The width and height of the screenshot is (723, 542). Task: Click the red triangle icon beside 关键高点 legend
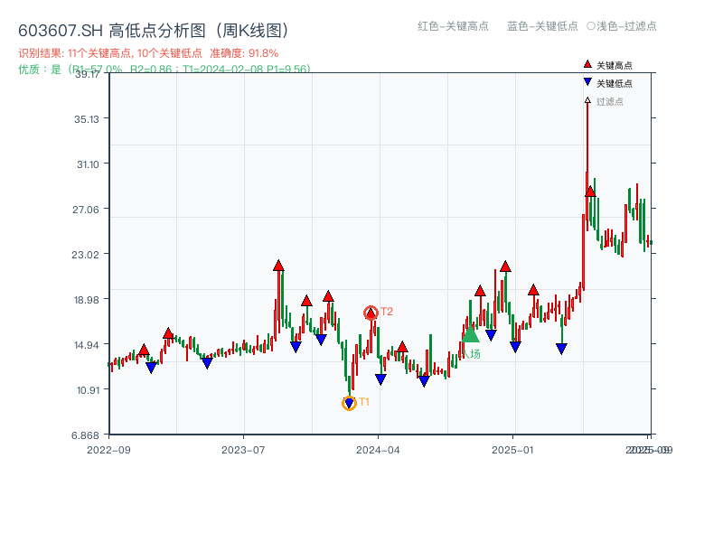click(x=587, y=64)
